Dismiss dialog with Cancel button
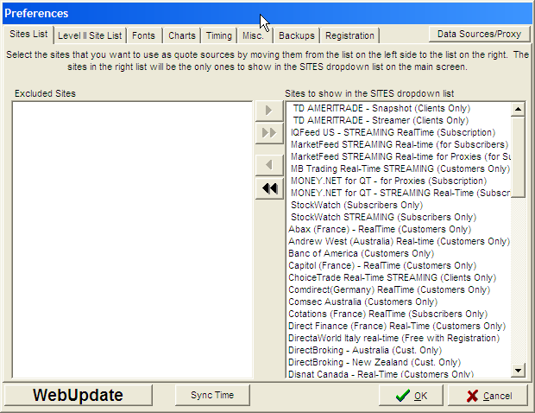The image size is (535, 413). pos(488,396)
